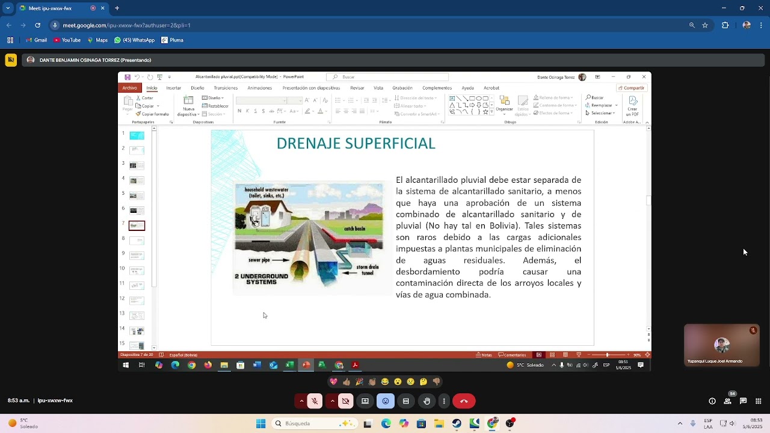Viewport: 770px width, 433px height.
Task: Click PowerPoint Buscar search box
Action: [x=387, y=77]
